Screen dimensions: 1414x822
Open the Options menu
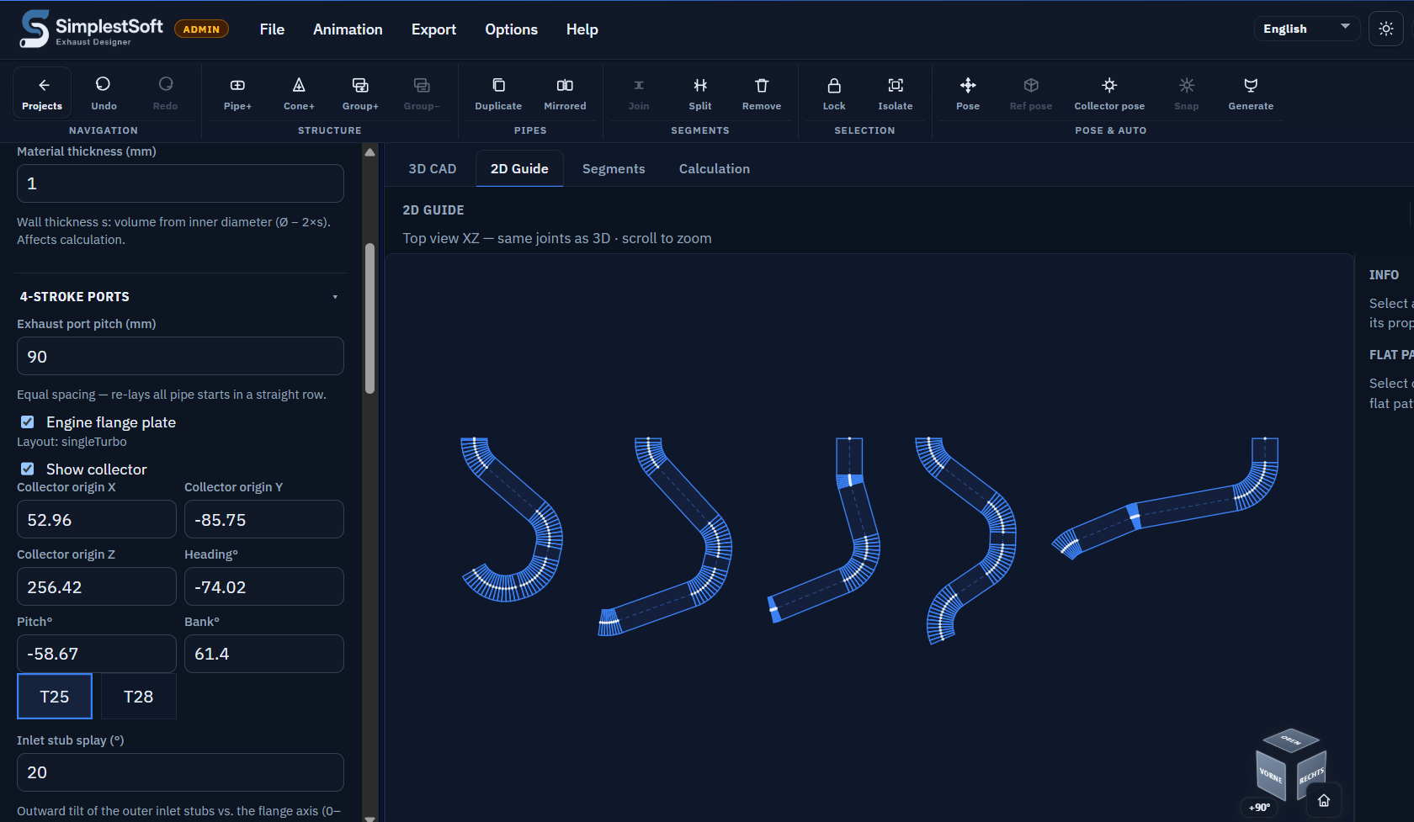pos(511,29)
